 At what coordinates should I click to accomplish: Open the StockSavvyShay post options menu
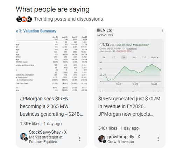click(x=80, y=139)
